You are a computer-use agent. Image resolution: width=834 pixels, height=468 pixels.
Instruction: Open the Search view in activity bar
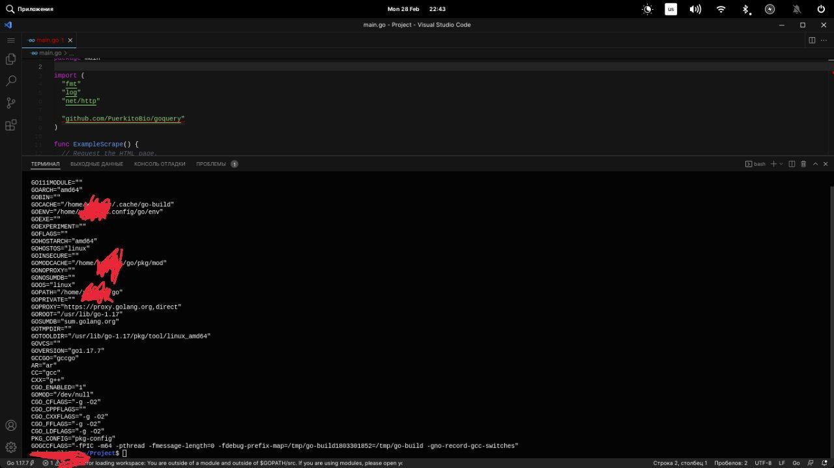(10, 81)
